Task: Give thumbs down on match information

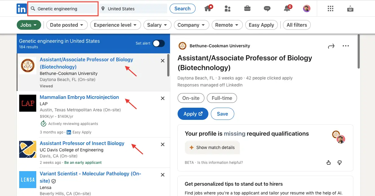Action: tap(340, 163)
